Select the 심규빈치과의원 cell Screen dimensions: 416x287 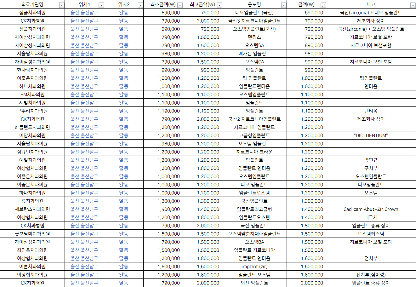tap(32, 152)
